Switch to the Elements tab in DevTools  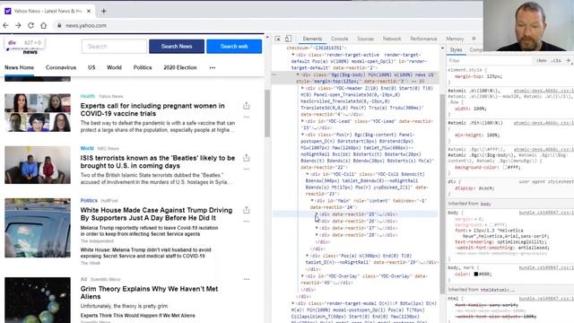pos(312,39)
